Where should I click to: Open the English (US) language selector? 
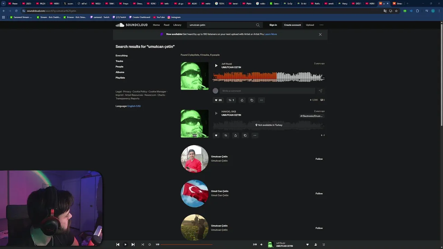coord(134,106)
